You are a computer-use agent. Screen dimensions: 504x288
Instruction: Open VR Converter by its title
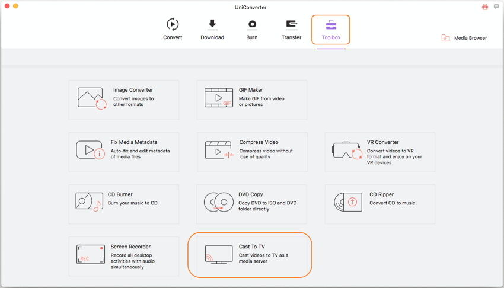(x=383, y=142)
